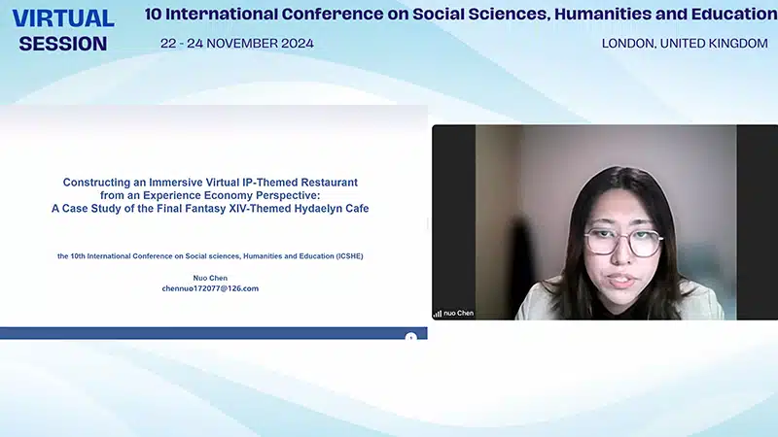
Task: Click the speaker's eyeglasses in the video
Action: coord(622,242)
